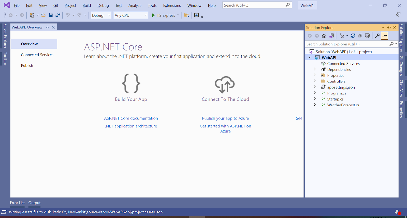Viewport: 407px width, 218px height.
Task: Click the Solution Explorer Home icon
Action: [324, 36]
